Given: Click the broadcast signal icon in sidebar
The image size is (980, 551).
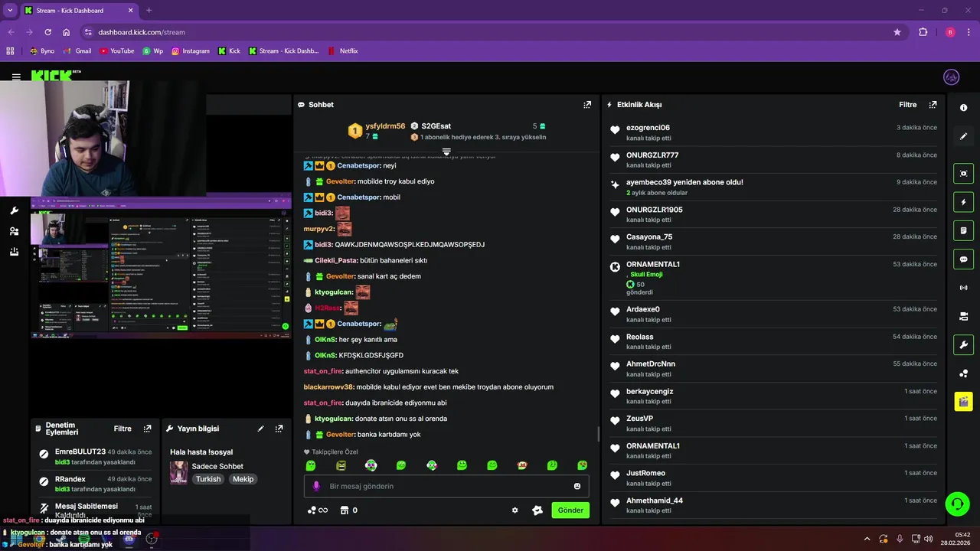Looking at the screenshot, I should pos(963,288).
